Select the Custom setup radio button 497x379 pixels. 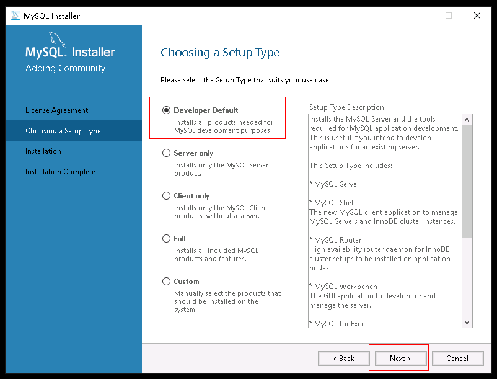tap(167, 282)
